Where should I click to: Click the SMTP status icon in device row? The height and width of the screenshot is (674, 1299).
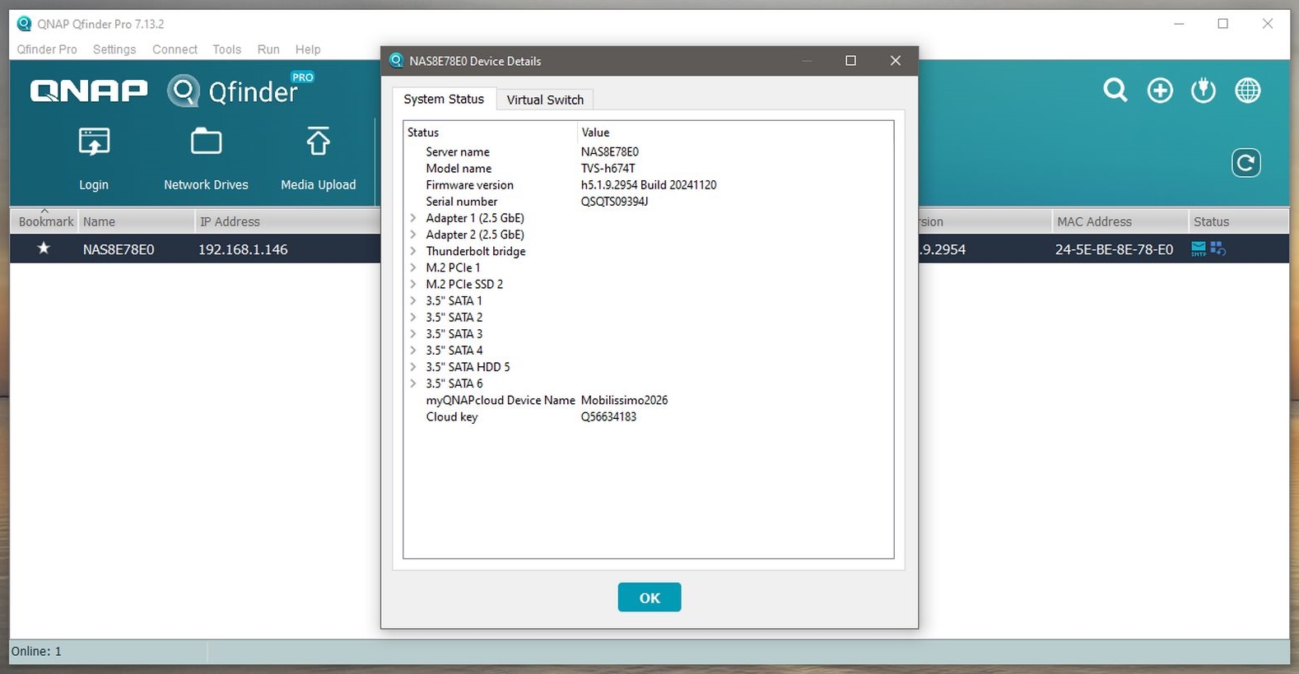[1199, 249]
